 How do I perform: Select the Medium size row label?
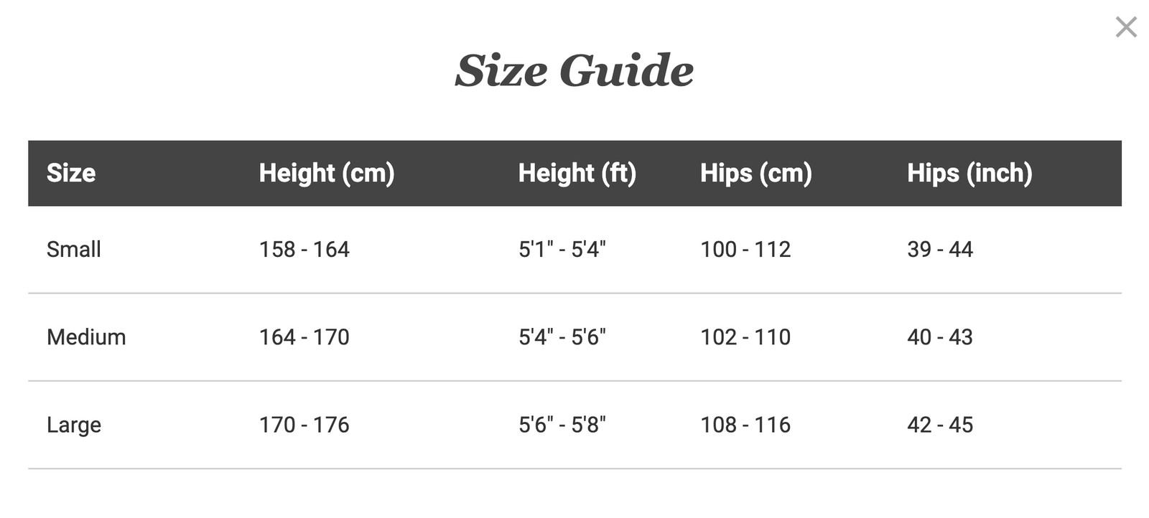click(86, 336)
